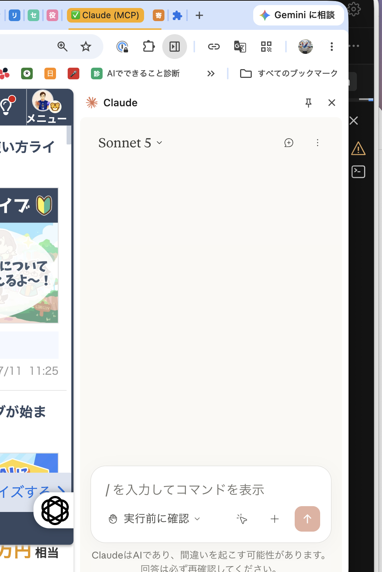This screenshot has height=572, width=382.
Task: Switch to the pink 役 tab
Action: click(x=52, y=15)
